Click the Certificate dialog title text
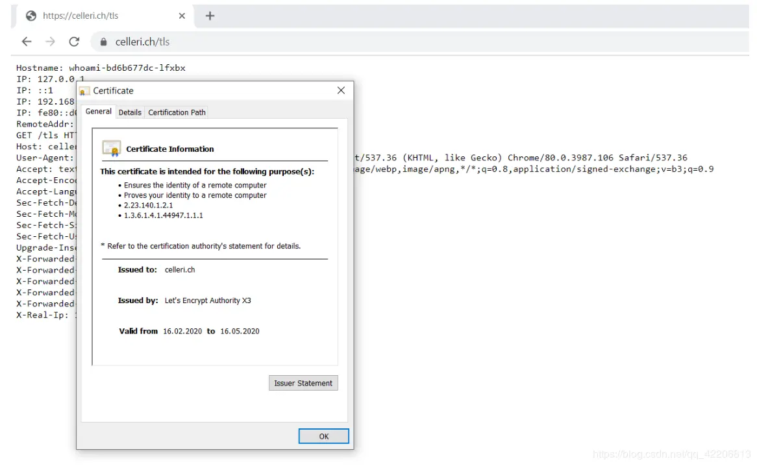The height and width of the screenshot is (466, 757). pos(113,91)
